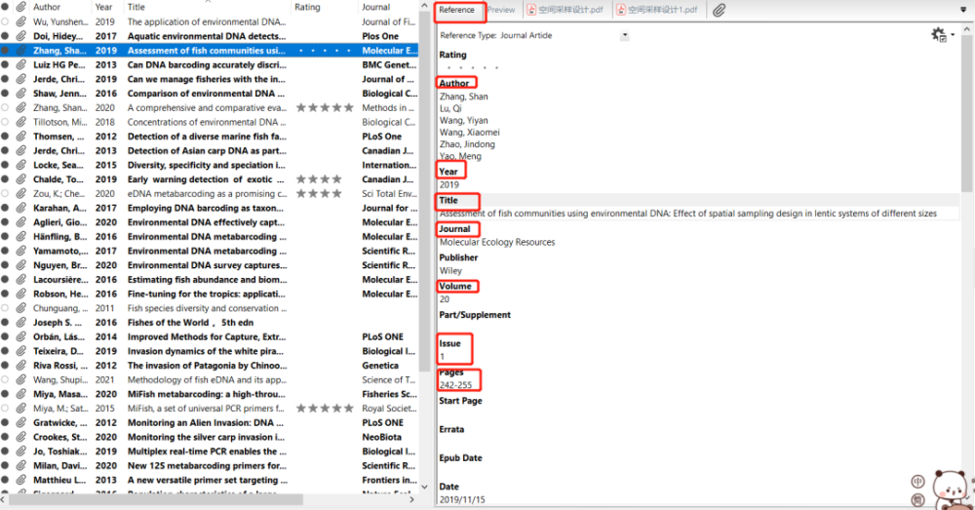
Task: Open the gear settings icon in Reference panel
Action: [x=938, y=35]
